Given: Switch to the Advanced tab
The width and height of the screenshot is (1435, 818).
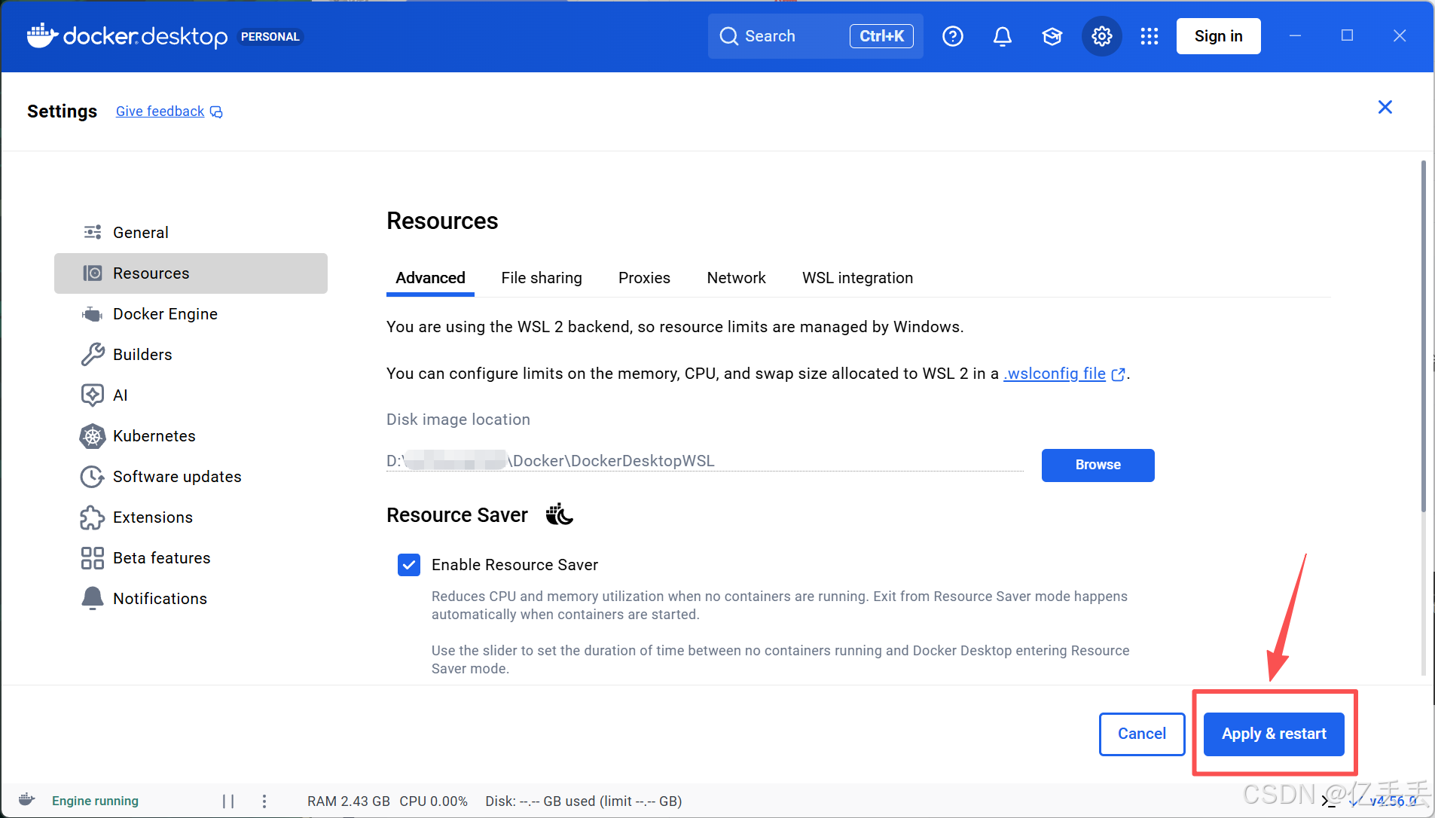Looking at the screenshot, I should tap(430, 278).
